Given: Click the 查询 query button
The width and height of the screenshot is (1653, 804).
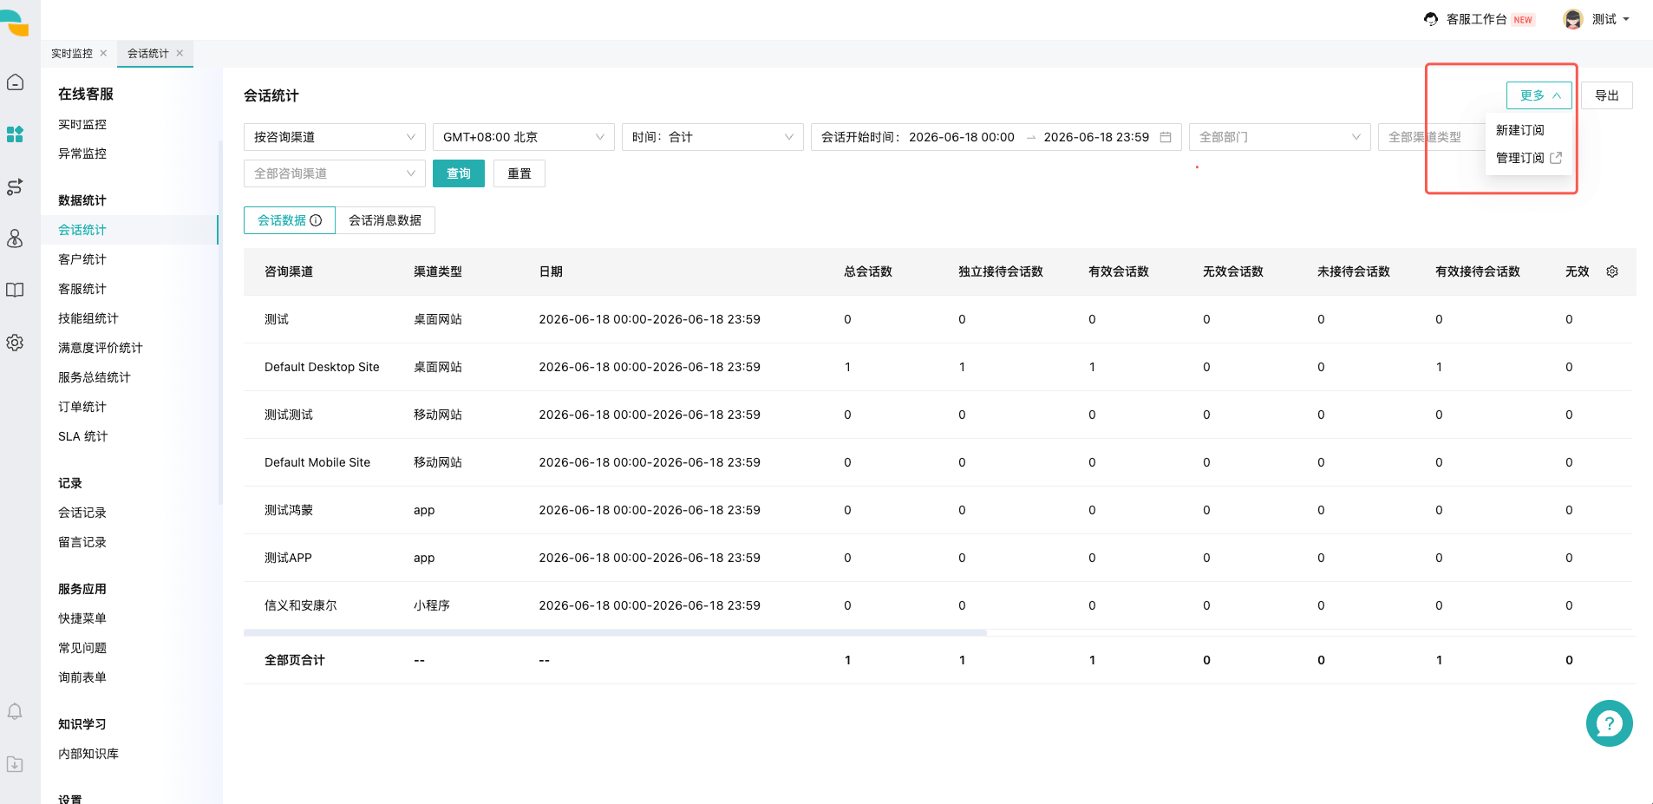Looking at the screenshot, I should click(459, 173).
